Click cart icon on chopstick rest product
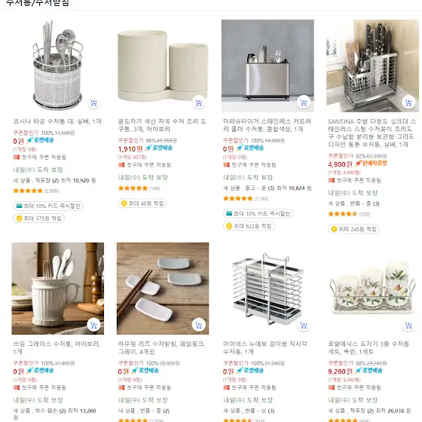 click(x=199, y=326)
